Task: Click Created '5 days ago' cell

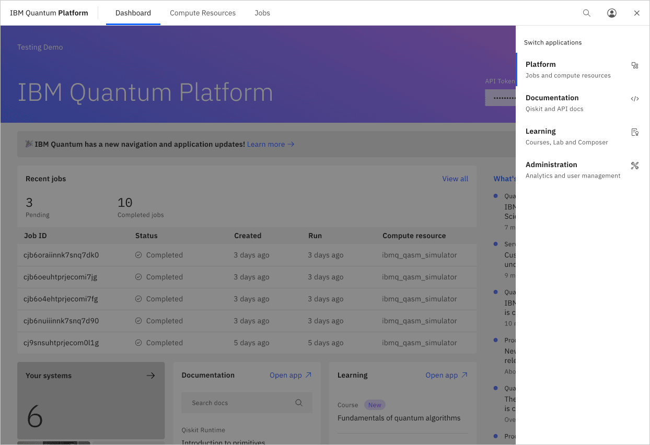Action: [251, 343]
